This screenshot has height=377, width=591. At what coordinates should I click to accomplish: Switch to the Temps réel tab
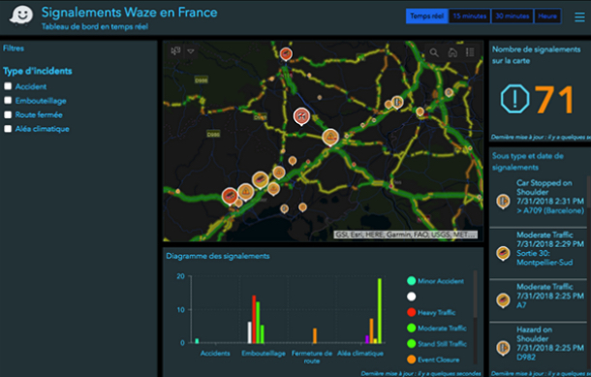tap(426, 16)
